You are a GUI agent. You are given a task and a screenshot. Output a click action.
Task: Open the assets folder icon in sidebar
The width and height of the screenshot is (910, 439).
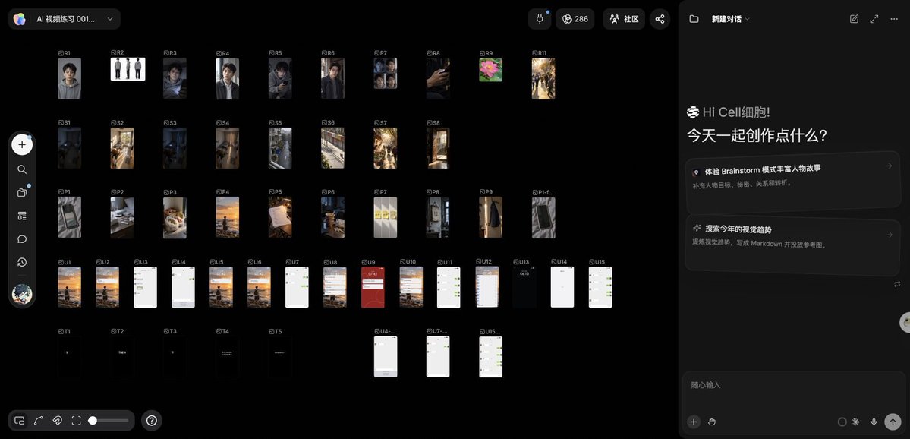(x=22, y=193)
